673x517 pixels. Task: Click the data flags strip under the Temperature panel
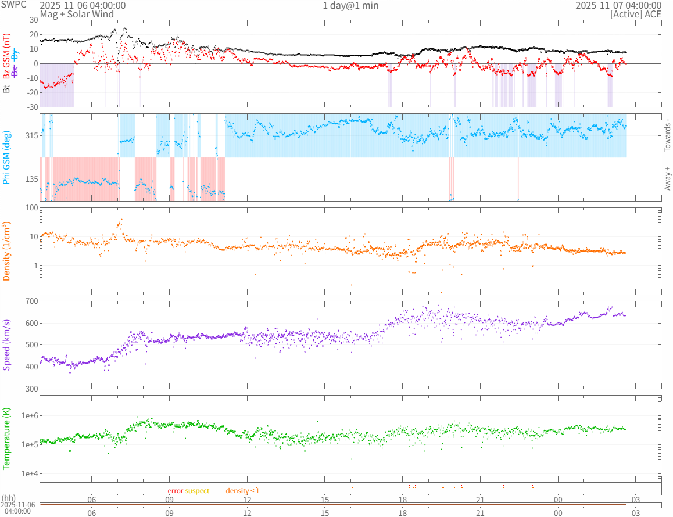[x=350, y=489]
